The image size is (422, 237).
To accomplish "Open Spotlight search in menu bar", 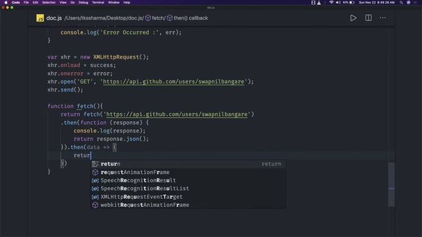I will (x=401, y=3).
